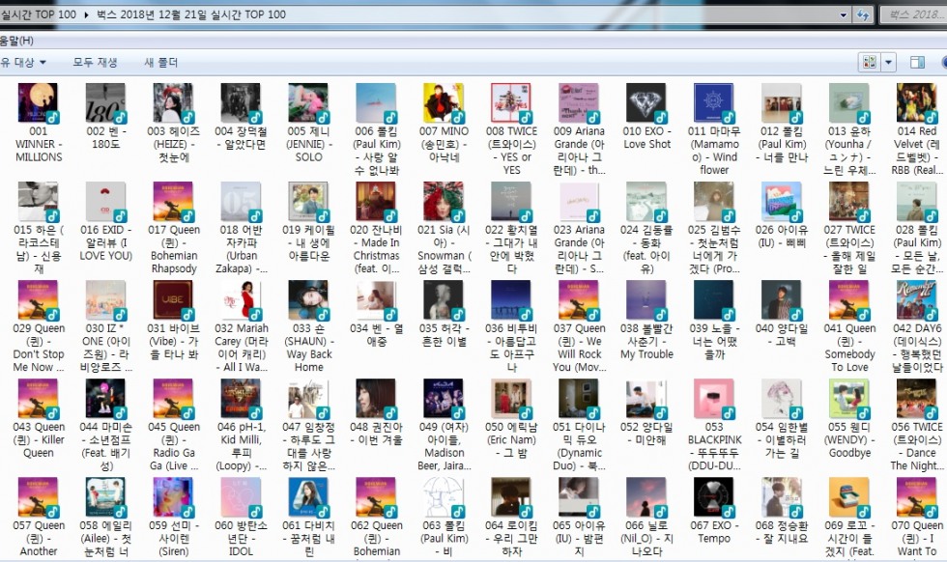Click the 024 김동률 - 동화 label
The image size is (947, 562).
coord(646,249)
